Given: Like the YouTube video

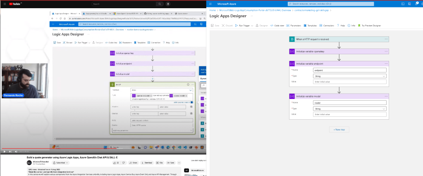Looking at the screenshot, I should click(x=116, y=163).
